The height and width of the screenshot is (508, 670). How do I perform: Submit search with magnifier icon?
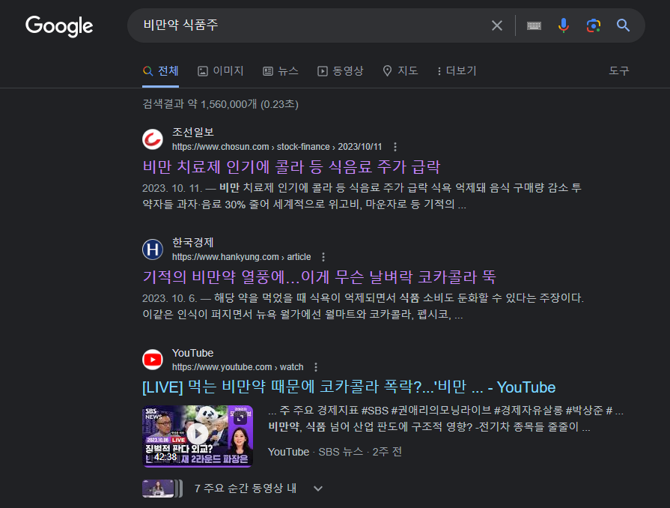pyautogui.click(x=623, y=25)
